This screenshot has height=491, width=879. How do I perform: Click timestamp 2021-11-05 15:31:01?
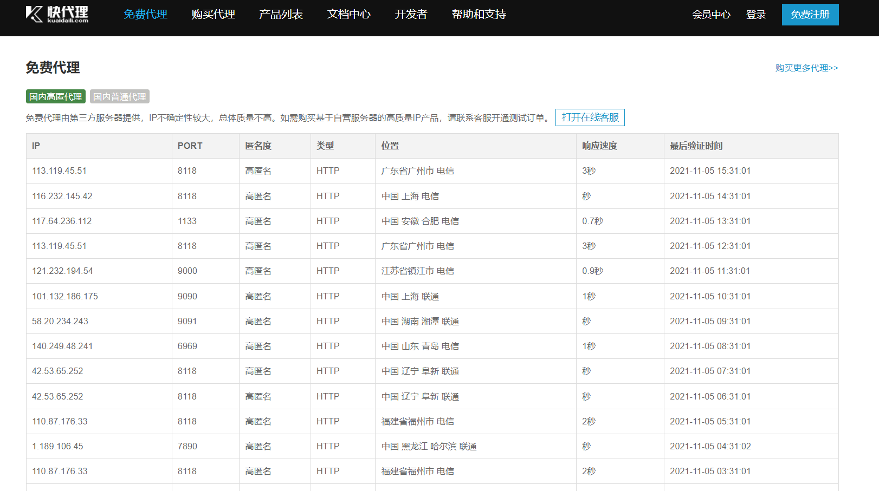click(x=710, y=171)
